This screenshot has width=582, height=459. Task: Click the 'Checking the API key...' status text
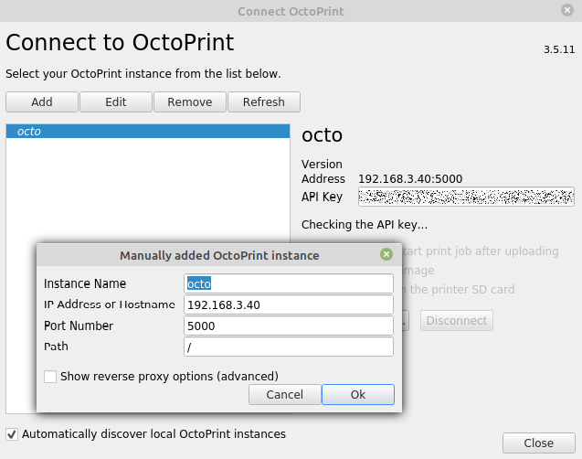[x=365, y=225]
